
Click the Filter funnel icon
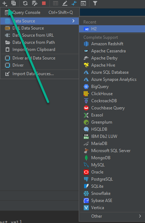point(95,3)
